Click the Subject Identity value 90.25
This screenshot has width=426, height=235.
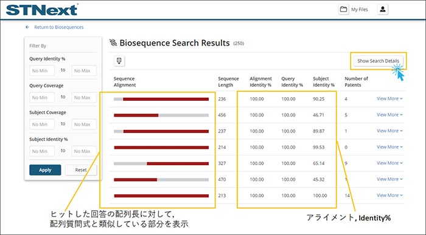[319, 99]
